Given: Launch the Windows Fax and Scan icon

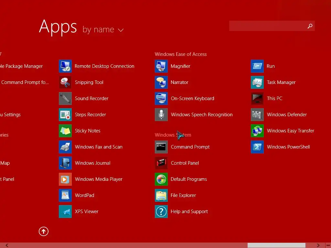Looking at the screenshot, I should [x=65, y=147].
